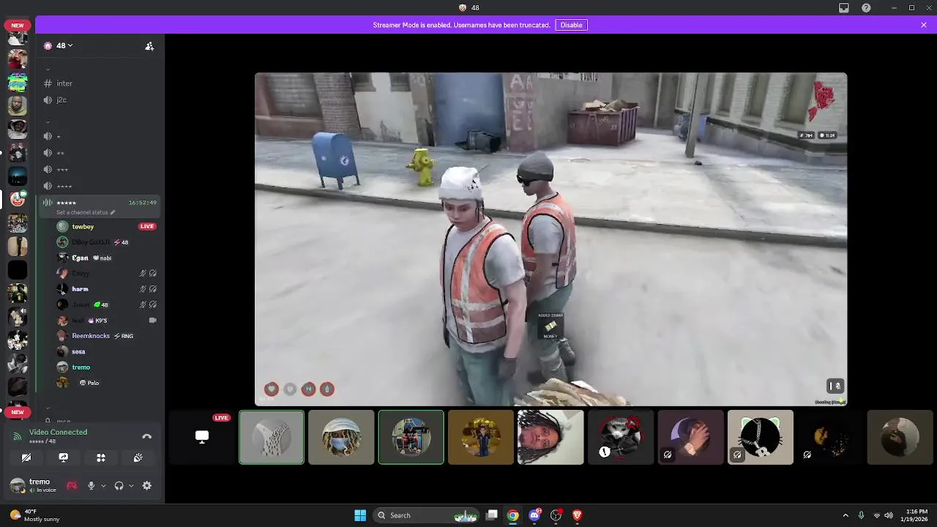This screenshot has width=937, height=527.
Task: Select the LIVE stream tile thumbnail
Action: pyautogui.click(x=201, y=437)
